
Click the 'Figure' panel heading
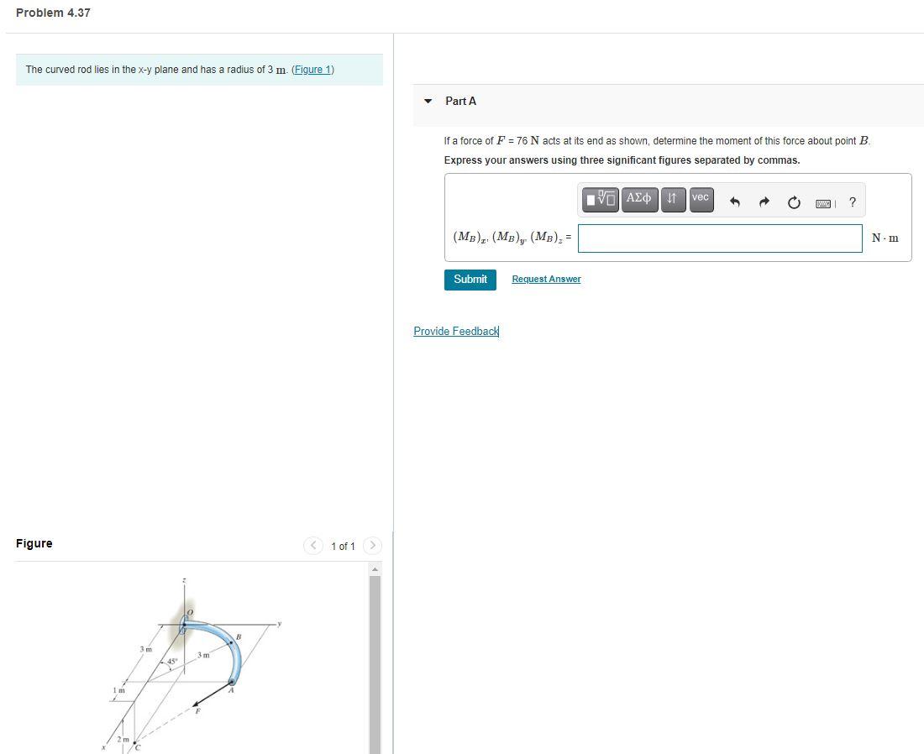pyautogui.click(x=34, y=543)
